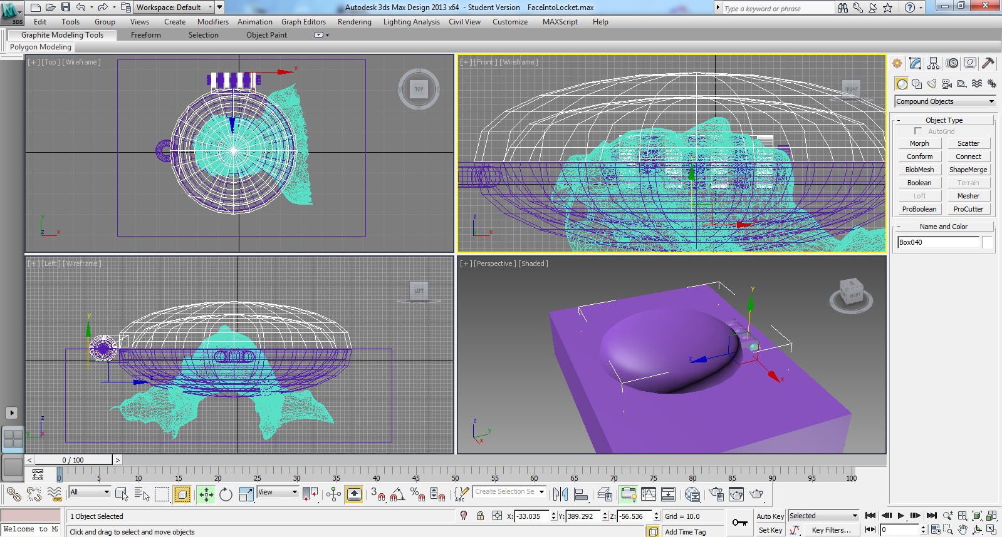Open the Workspace: Default dropdown
The width and height of the screenshot is (1002, 537).
point(175,8)
